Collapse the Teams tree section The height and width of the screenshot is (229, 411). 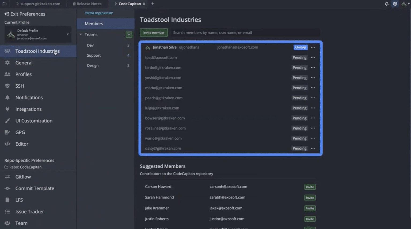(x=81, y=34)
